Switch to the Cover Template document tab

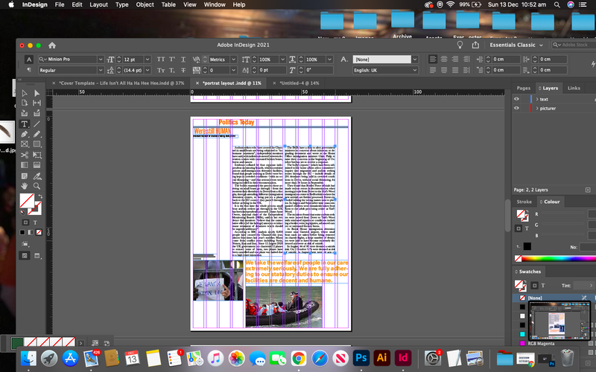(122, 83)
